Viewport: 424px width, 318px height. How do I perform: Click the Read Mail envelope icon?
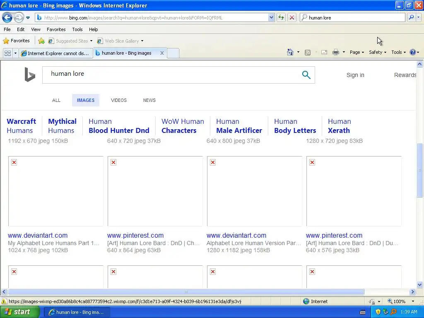click(x=324, y=52)
